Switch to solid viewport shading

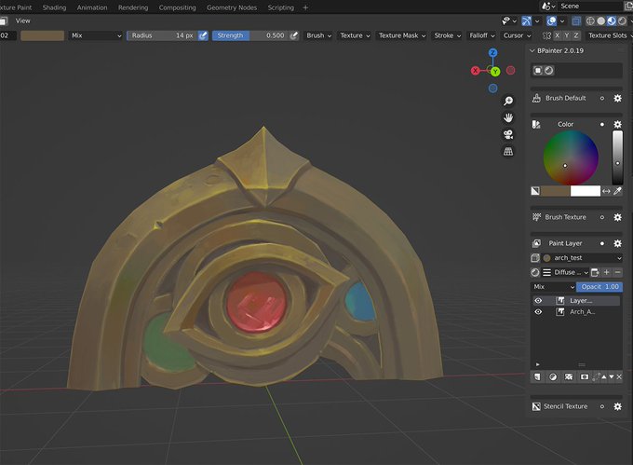601,21
